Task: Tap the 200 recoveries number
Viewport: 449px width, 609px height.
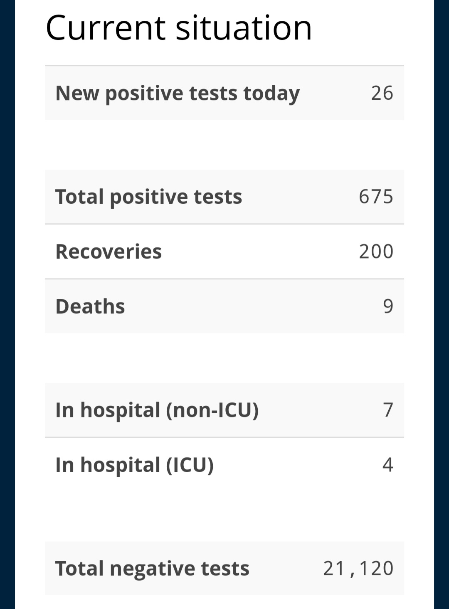Action: [x=376, y=251]
